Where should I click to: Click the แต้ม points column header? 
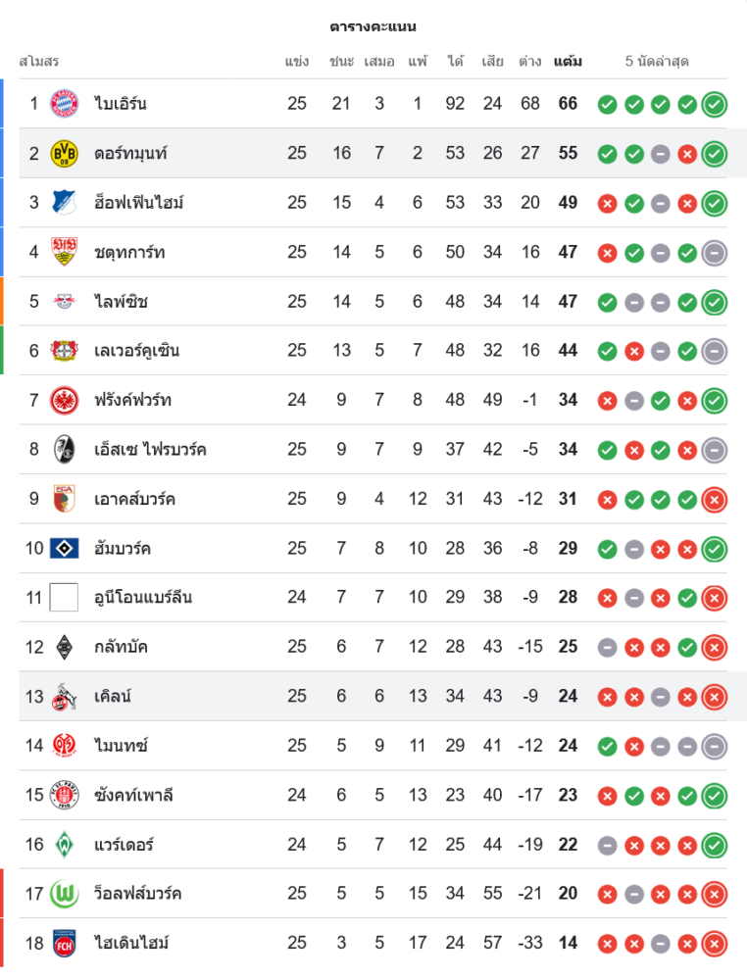(568, 61)
